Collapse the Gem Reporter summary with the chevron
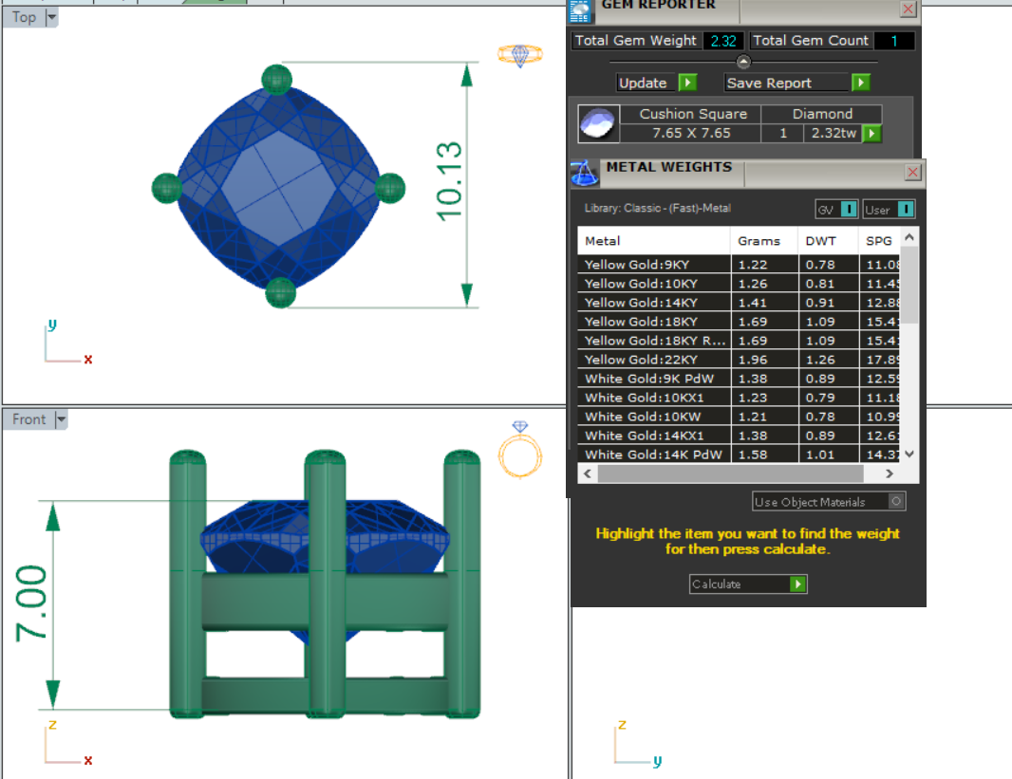Viewport: 1012px width, 779px height. [x=743, y=63]
